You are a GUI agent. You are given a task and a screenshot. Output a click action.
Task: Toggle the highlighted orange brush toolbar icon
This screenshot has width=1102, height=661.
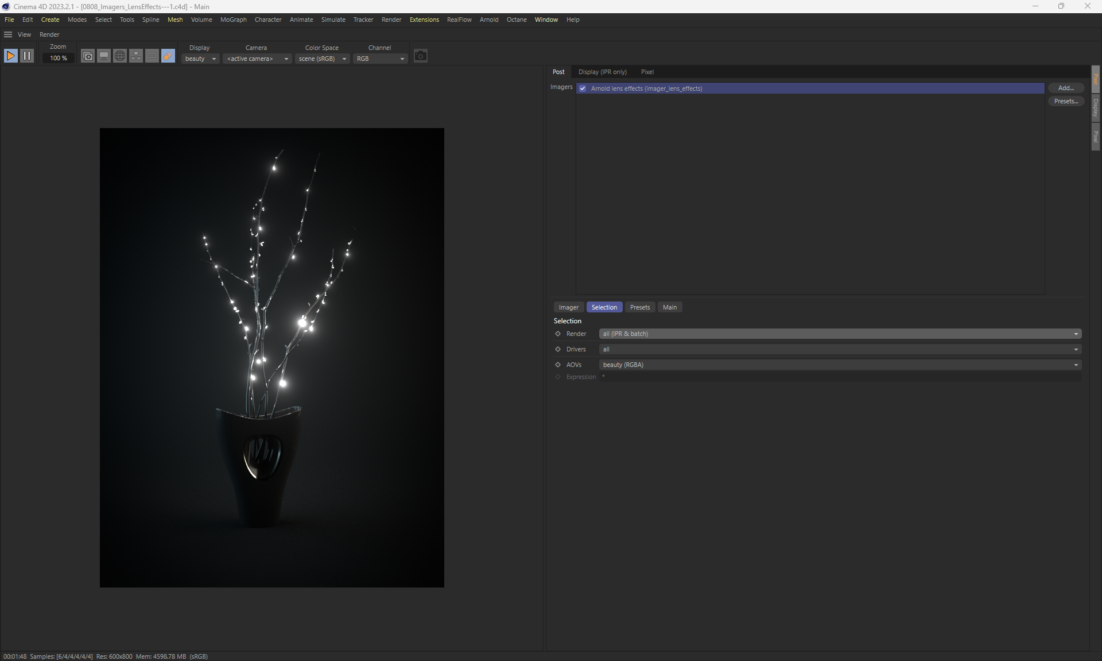(x=168, y=56)
